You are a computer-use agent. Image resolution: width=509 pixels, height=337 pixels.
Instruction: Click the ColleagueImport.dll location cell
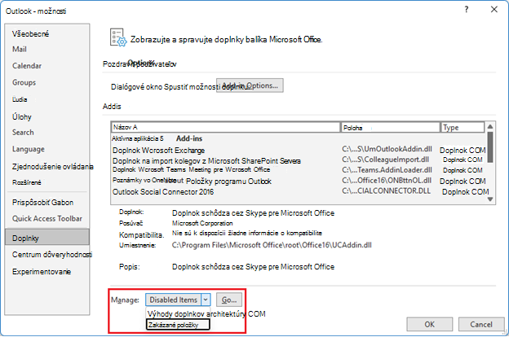coord(385,160)
